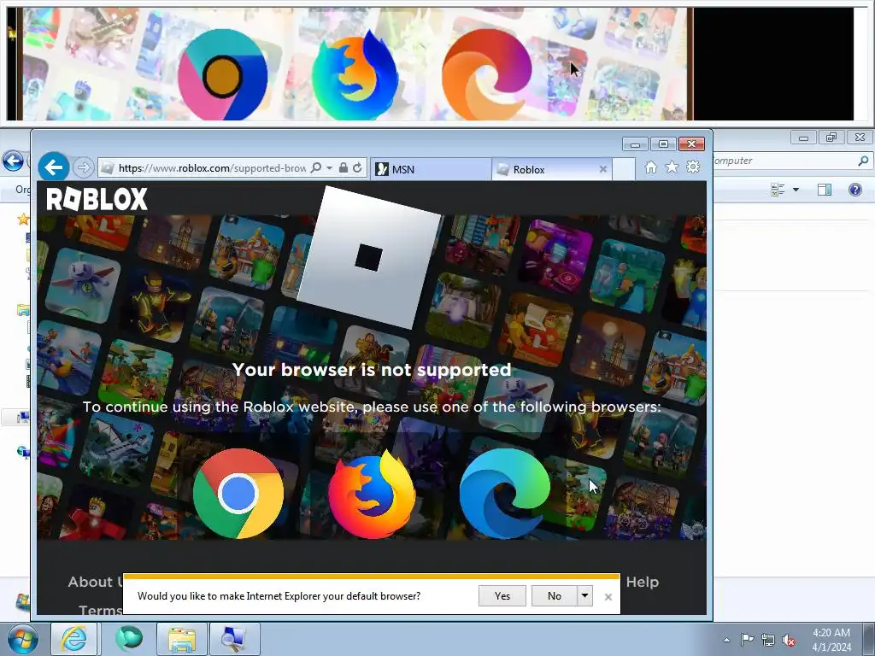Change view icon in Explorer window

[x=778, y=190]
